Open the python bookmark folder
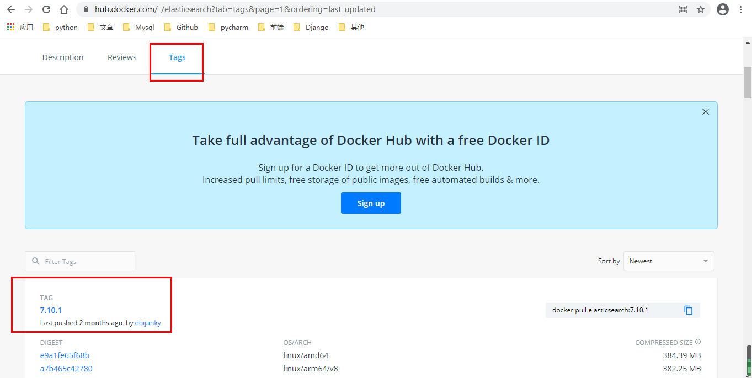The height and width of the screenshot is (378, 752). coord(60,27)
